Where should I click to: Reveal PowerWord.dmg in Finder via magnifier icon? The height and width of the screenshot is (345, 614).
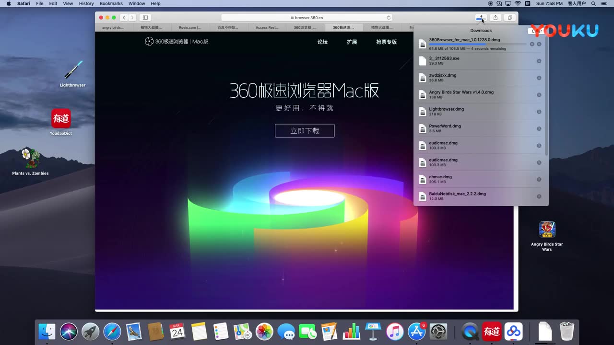click(539, 128)
